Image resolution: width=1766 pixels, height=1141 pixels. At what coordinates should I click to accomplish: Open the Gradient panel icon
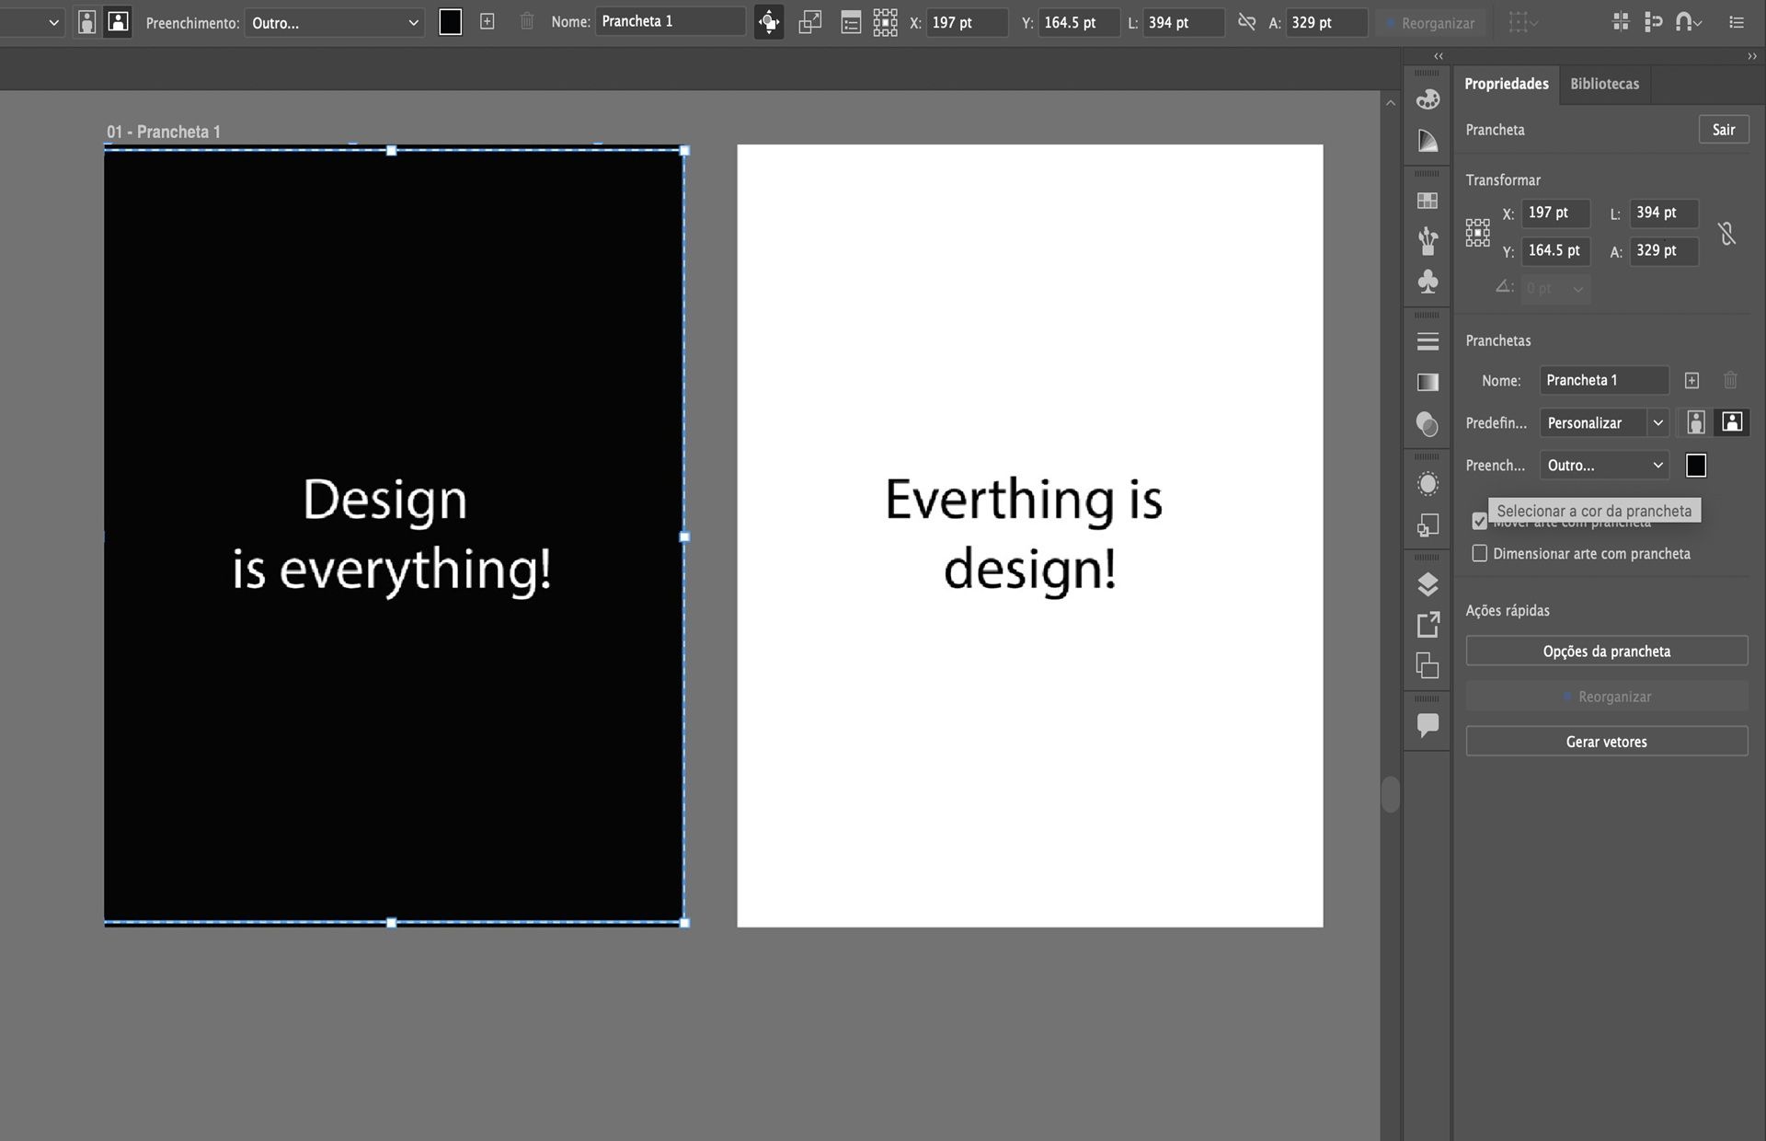pos(1428,382)
